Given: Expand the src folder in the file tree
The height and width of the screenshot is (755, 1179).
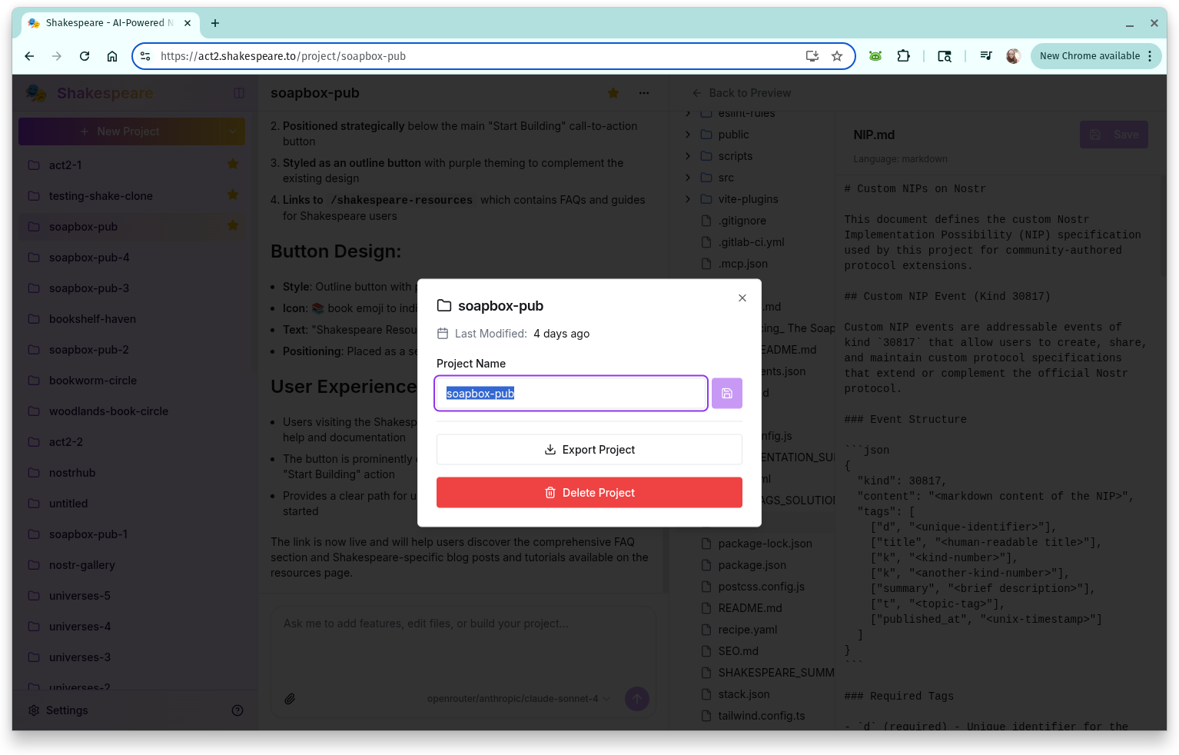Looking at the screenshot, I should [x=688, y=177].
